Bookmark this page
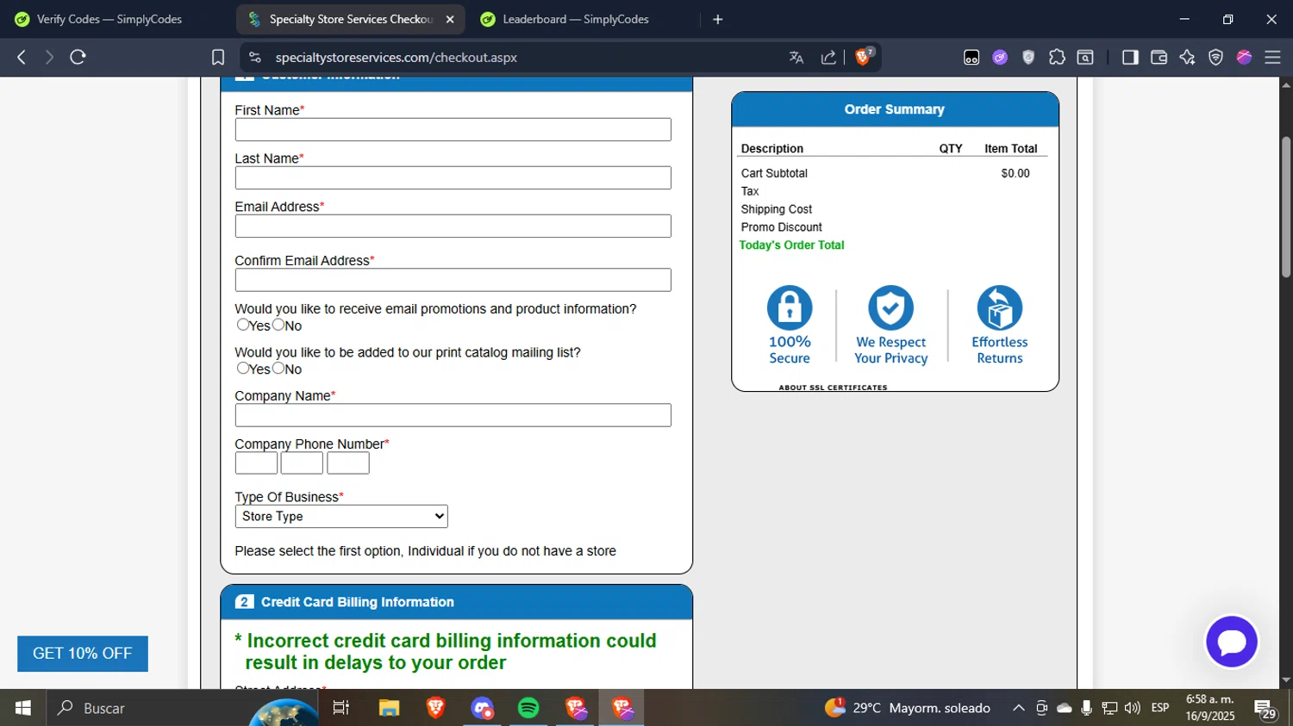This screenshot has width=1293, height=726. (x=218, y=57)
